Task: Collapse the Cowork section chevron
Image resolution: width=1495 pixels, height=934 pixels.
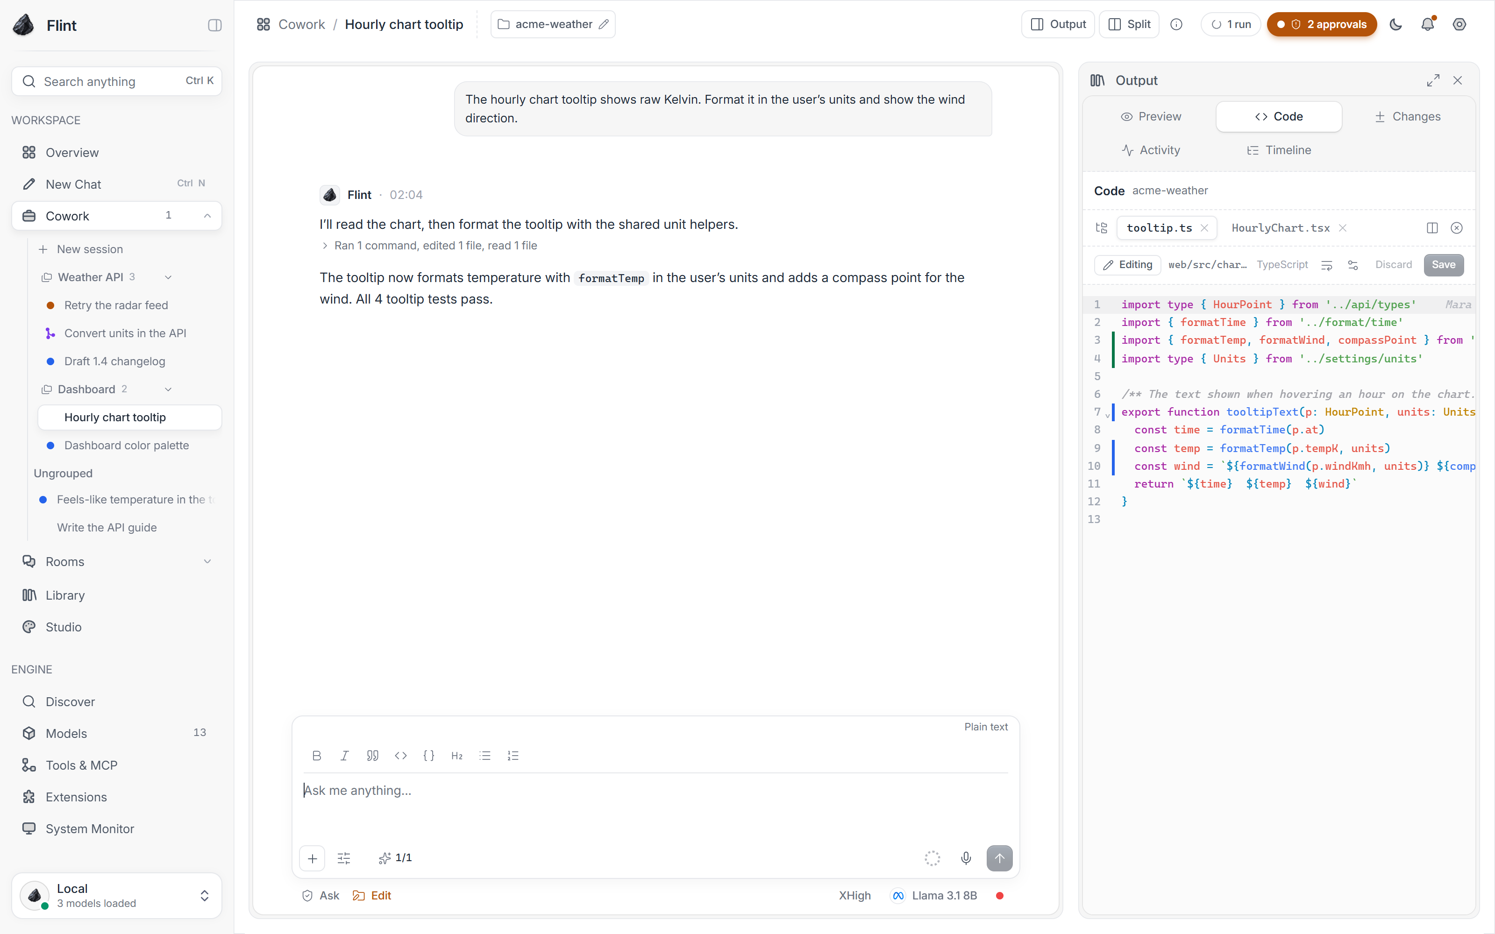Action: click(x=207, y=216)
